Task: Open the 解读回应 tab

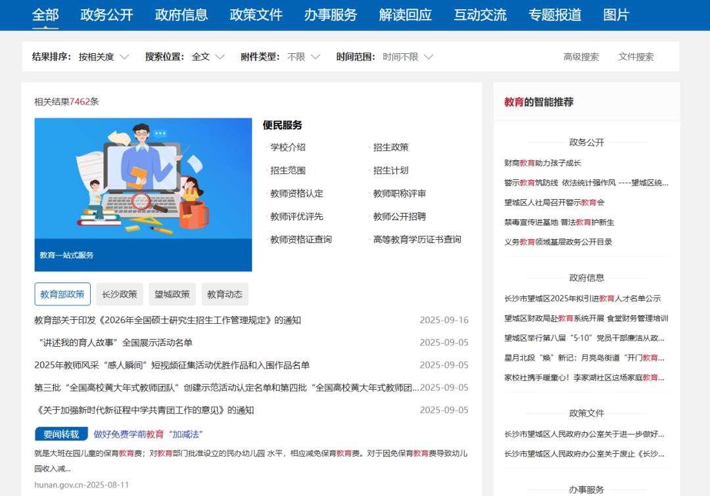Action: point(405,15)
